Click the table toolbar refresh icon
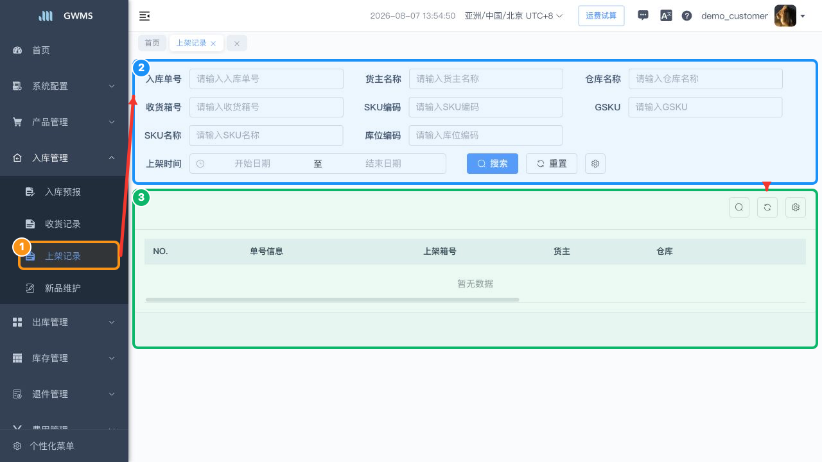The width and height of the screenshot is (822, 462). (767, 207)
